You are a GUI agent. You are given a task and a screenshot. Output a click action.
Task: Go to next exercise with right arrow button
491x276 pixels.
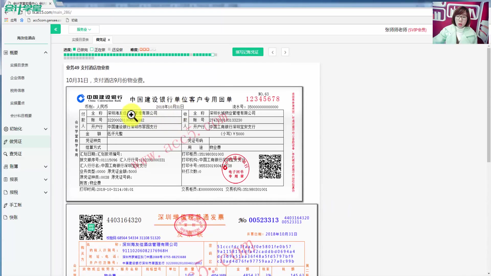285,52
